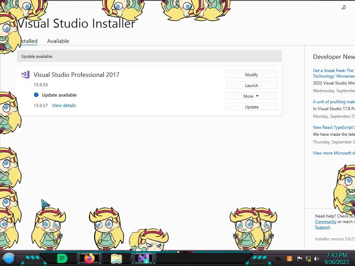
Task: Select the Visual Studio Installer taskbar icon
Action: (x=144, y=258)
